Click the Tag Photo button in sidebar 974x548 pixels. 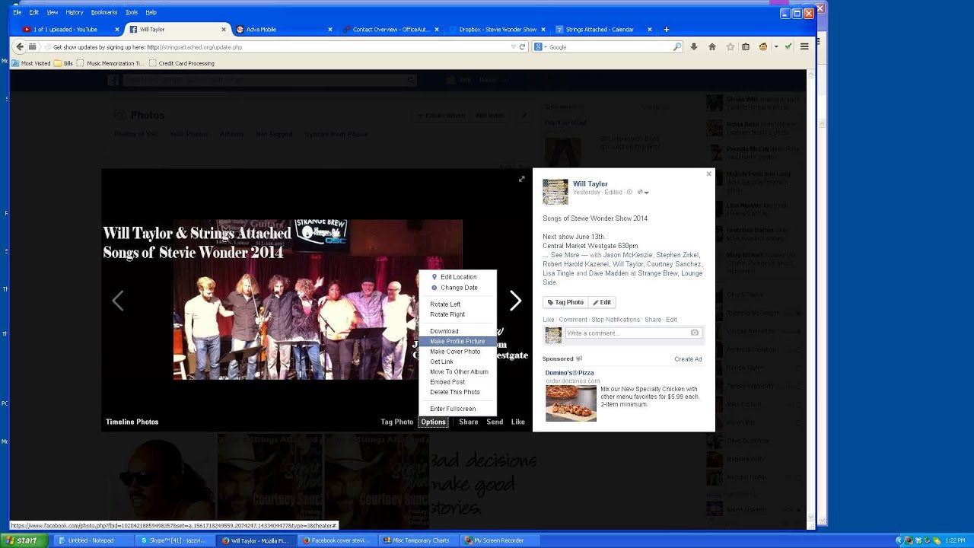tap(565, 302)
